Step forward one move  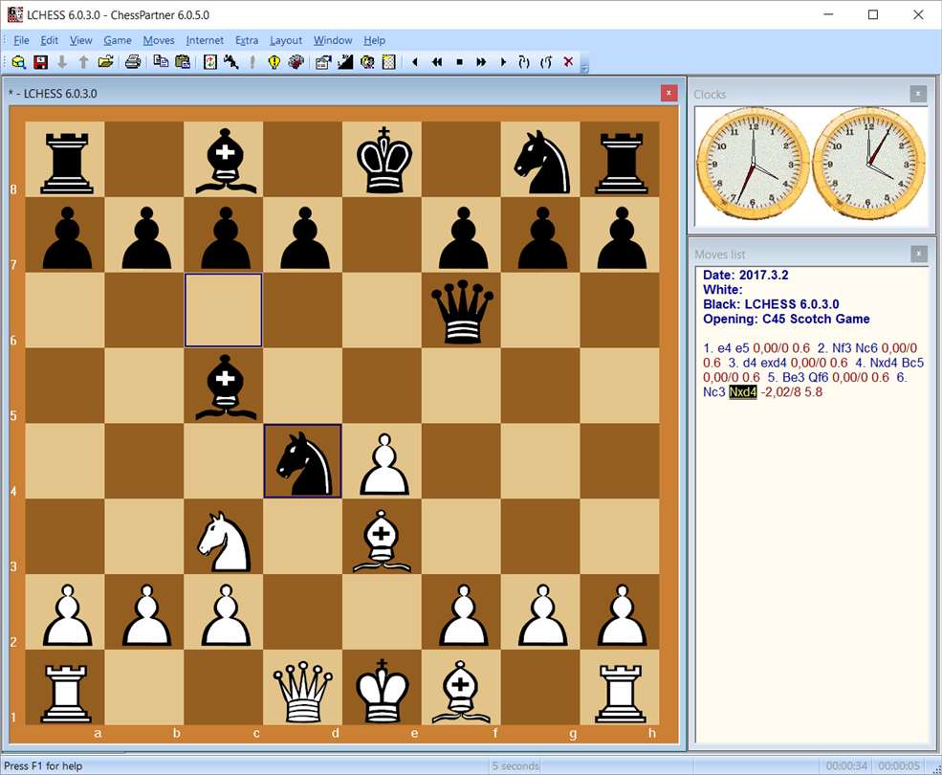[503, 62]
